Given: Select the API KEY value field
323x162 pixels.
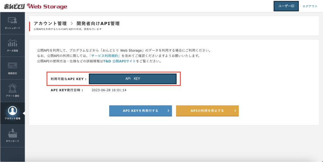Looking at the screenshot, I should [132, 79].
